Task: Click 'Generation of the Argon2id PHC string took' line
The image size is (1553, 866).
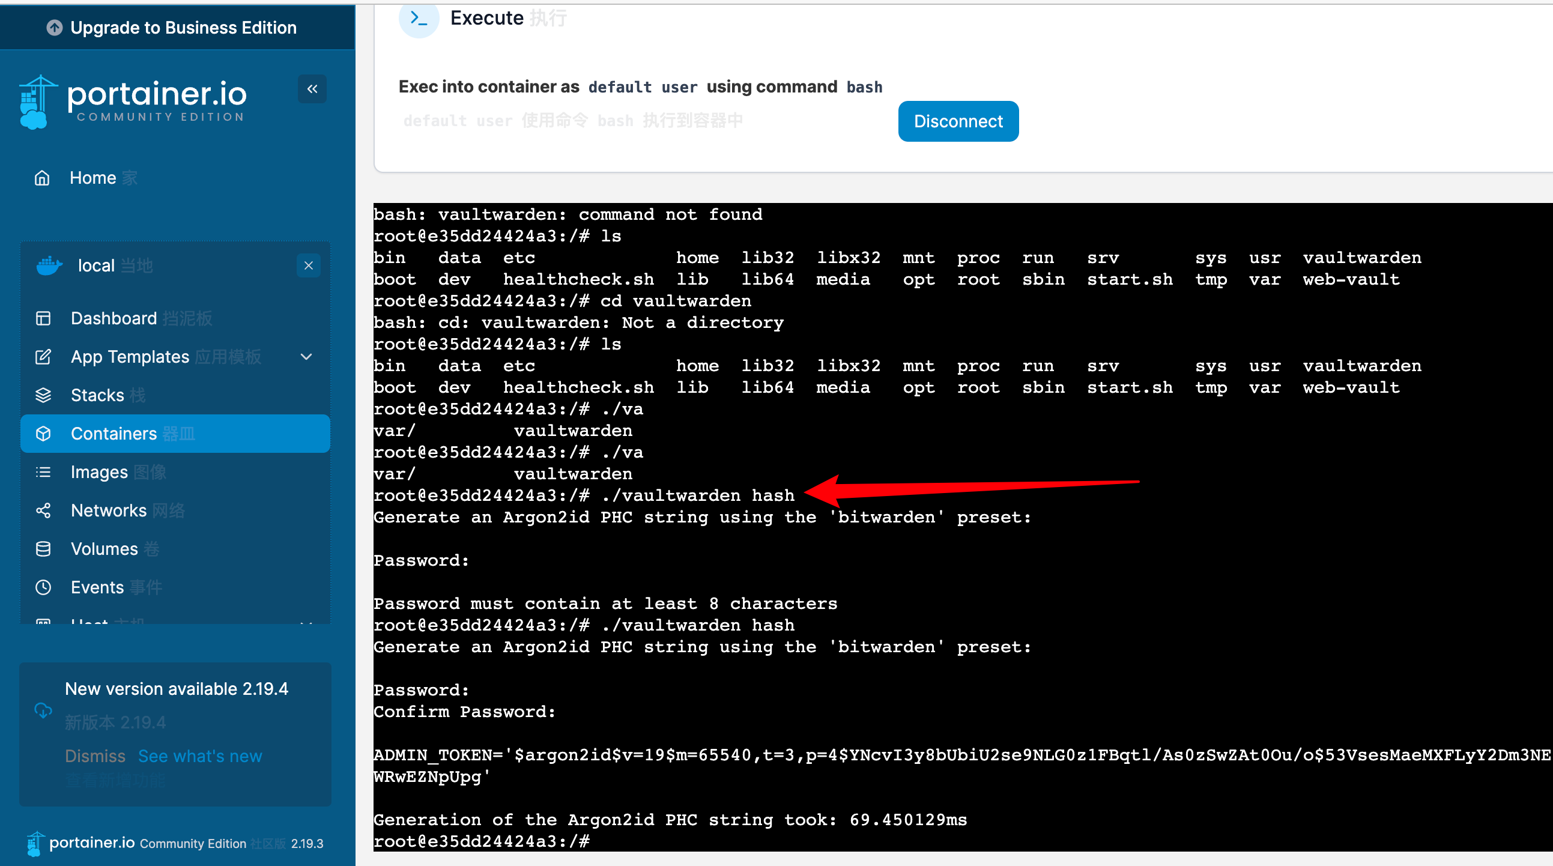Action: click(670, 820)
